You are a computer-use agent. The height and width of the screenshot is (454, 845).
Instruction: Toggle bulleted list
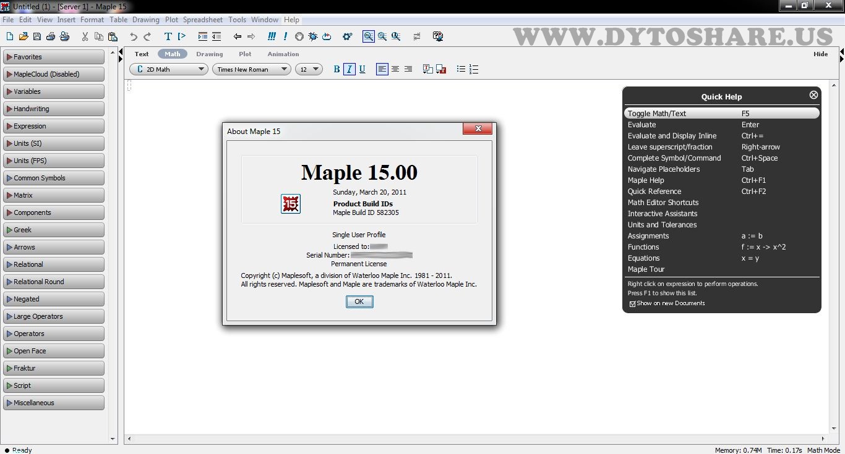pyautogui.click(x=461, y=69)
